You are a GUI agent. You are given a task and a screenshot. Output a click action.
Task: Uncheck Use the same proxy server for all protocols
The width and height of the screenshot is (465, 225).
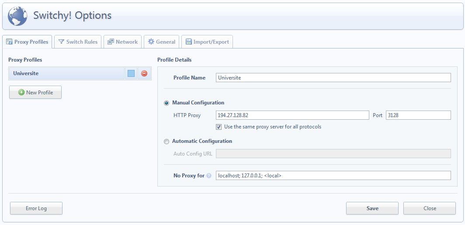[x=219, y=127]
